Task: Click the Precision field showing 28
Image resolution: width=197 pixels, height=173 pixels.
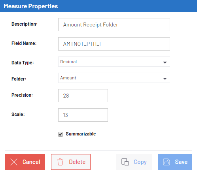Action: 83,96
